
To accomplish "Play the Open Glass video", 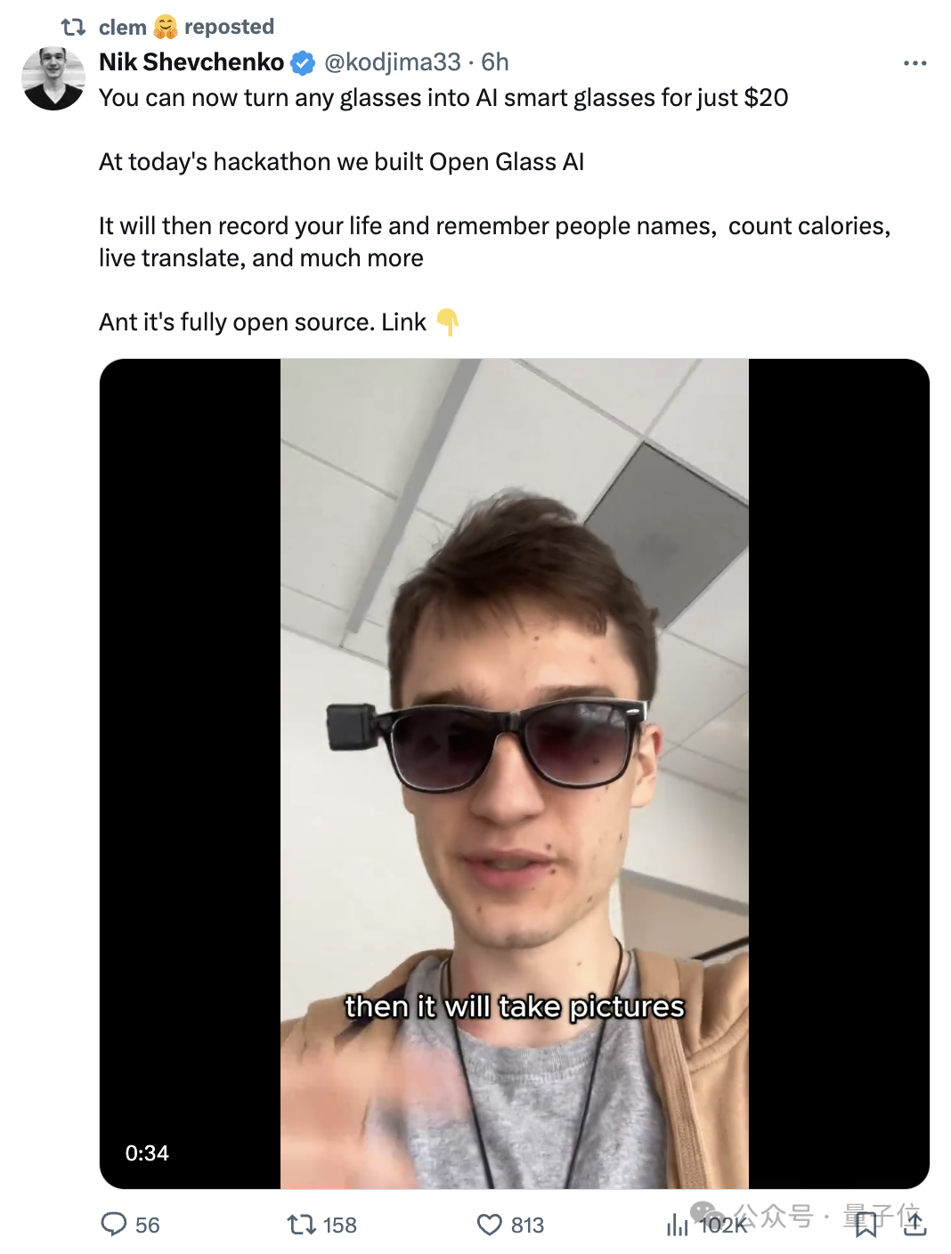I will point(515,773).
